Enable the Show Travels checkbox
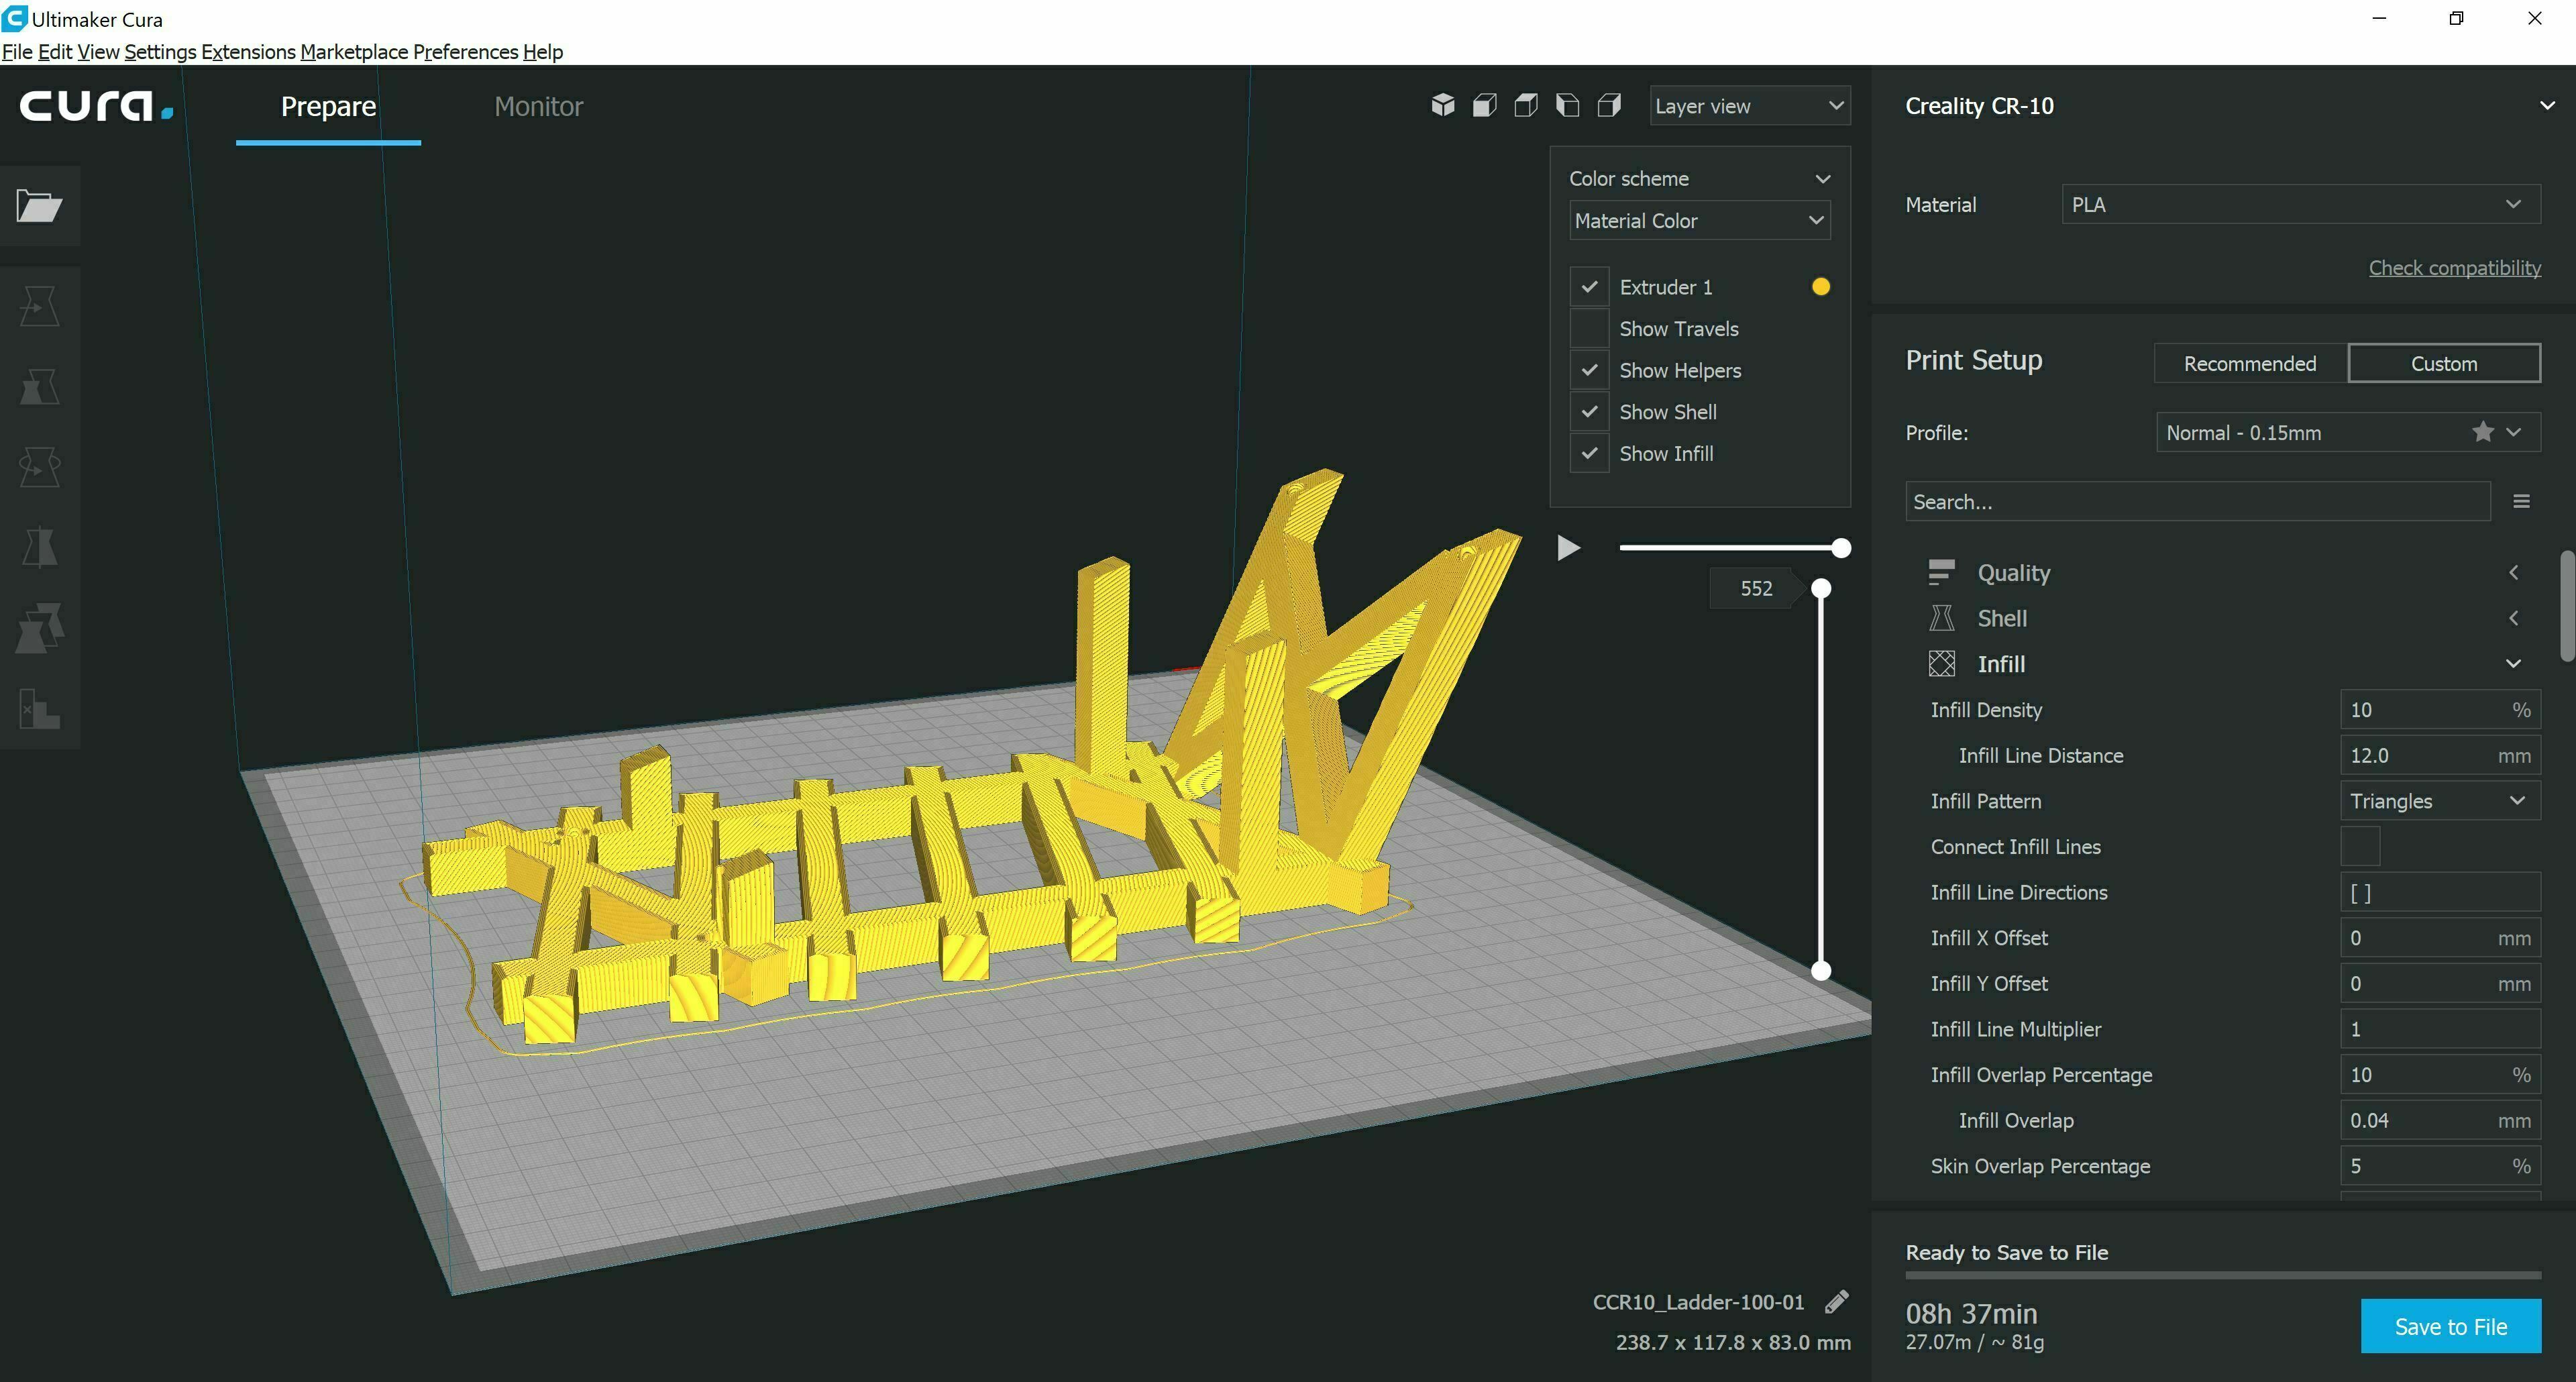2576x1382 pixels. point(1589,329)
